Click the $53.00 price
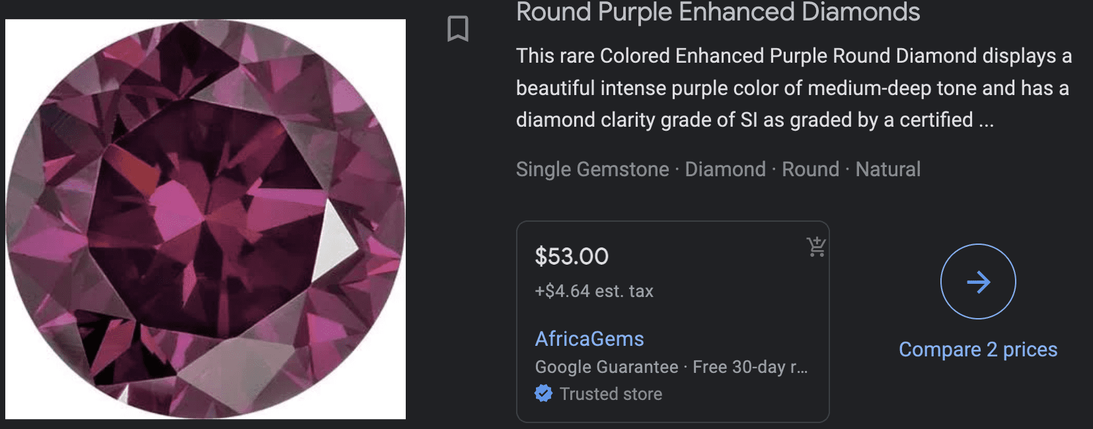The height and width of the screenshot is (429, 1093). tap(572, 256)
